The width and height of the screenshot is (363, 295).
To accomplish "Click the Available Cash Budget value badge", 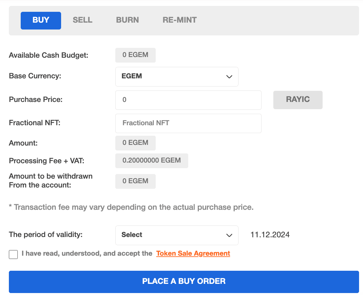I will (x=135, y=55).
